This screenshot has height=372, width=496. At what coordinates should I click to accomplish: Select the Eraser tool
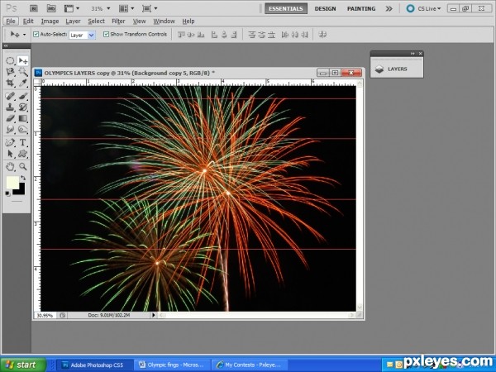click(x=10, y=118)
